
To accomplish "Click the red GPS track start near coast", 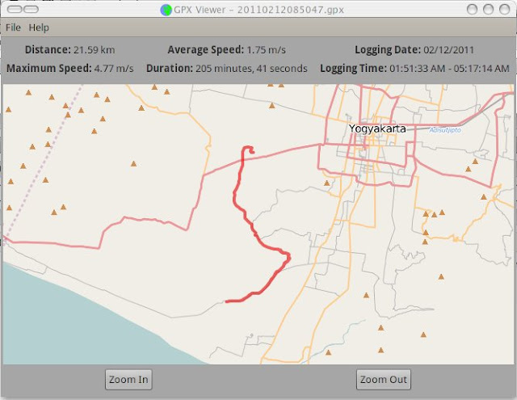I will 227,301.
